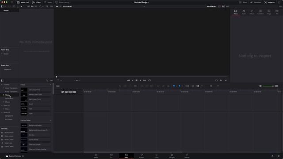Toggle the Edit Index panel button
283x159 pixels.
point(48,2)
